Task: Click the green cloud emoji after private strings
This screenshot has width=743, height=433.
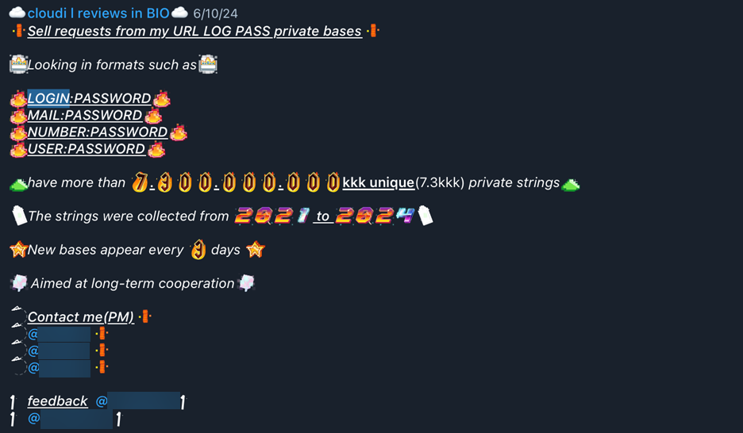Action: tap(571, 185)
